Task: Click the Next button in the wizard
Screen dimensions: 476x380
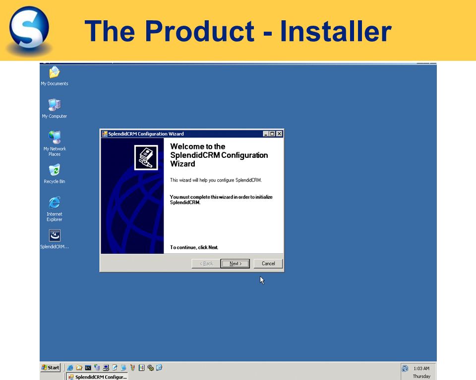Action: click(235, 263)
